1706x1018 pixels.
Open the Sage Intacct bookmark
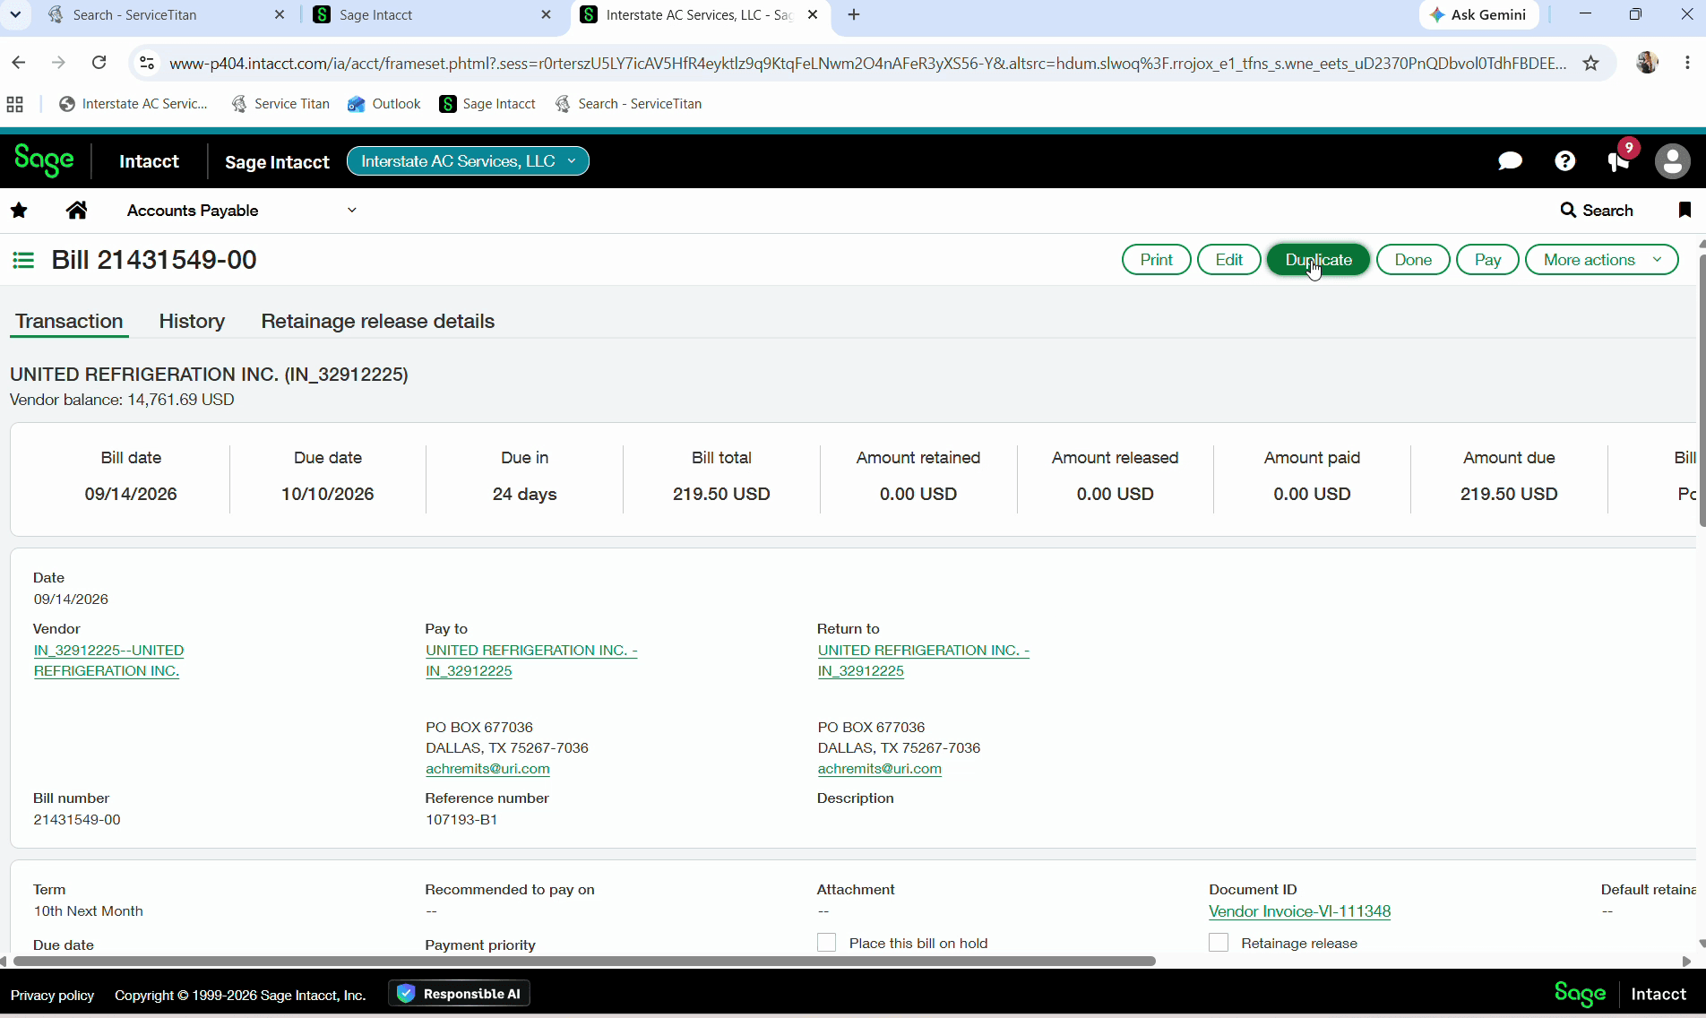tap(487, 104)
